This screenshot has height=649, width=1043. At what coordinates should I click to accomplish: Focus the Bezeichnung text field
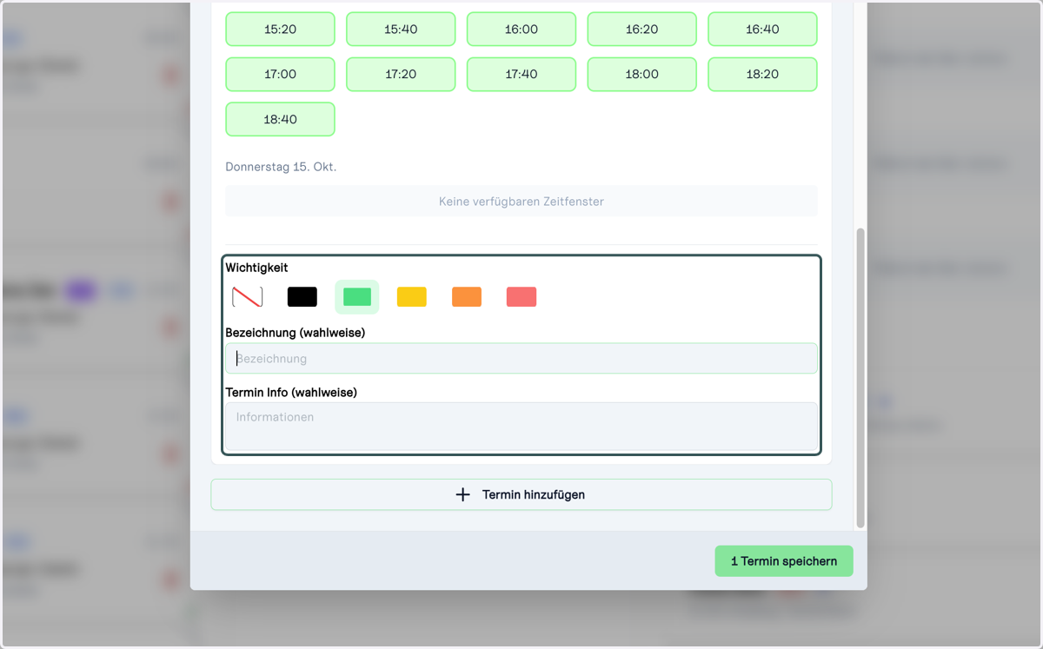tap(521, 358)
